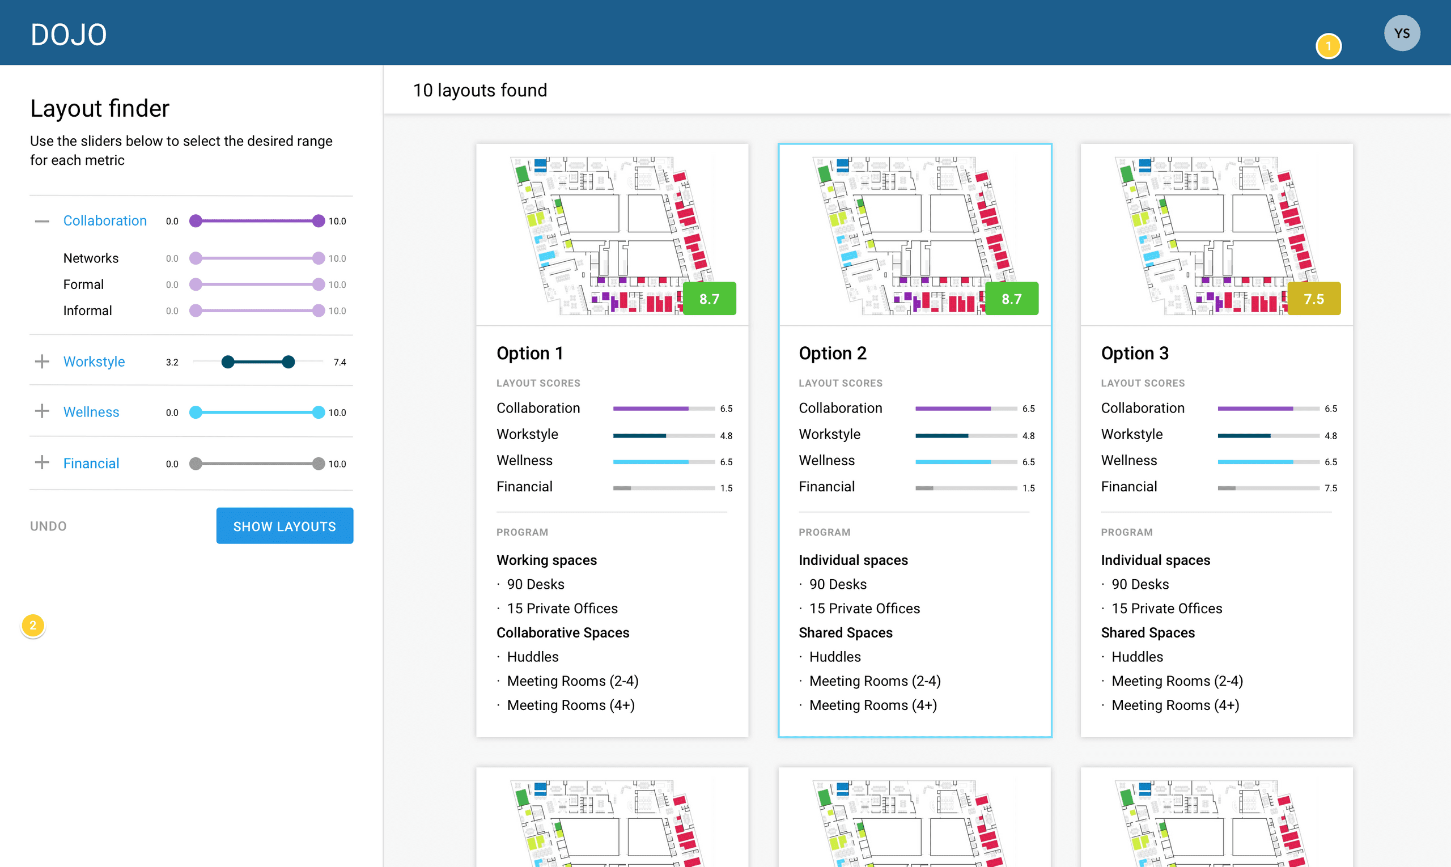Open Option 2 floor plan thumbnail
The height and width of the screenshot is (867, 1451).
(914, 235)
